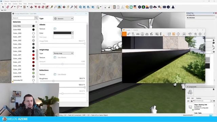Image resolution: width=217 pixels, height=122 pixels.
Task: Click the Reflections Use Albedo link
Action: pyautogui.click(x=62, y=75)
